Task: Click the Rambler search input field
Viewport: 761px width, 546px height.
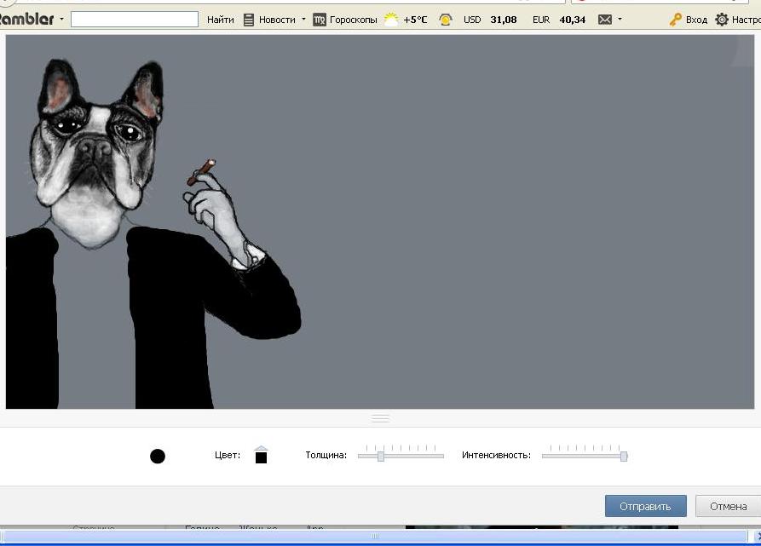Action: coord(135,20)
